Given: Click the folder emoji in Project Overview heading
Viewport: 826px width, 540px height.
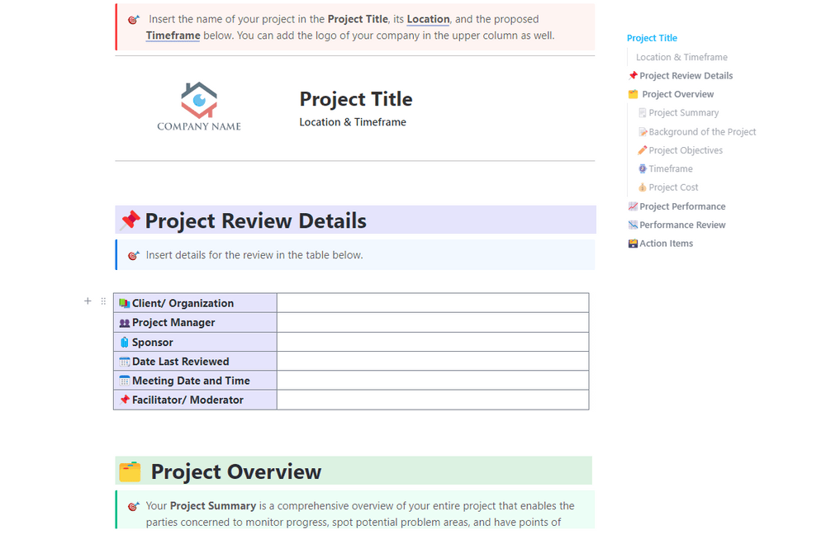Looking at the screenshot, I should point(130,471).
